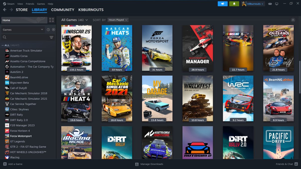Open the Friends menu
This screenshot has height=169, width=301.
click(x=30, y=4)
